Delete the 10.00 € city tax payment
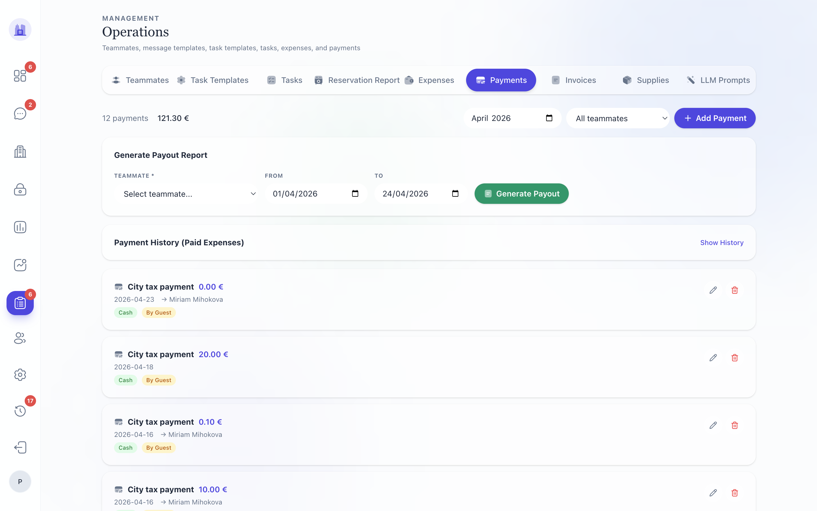 (x=735, y=493)
